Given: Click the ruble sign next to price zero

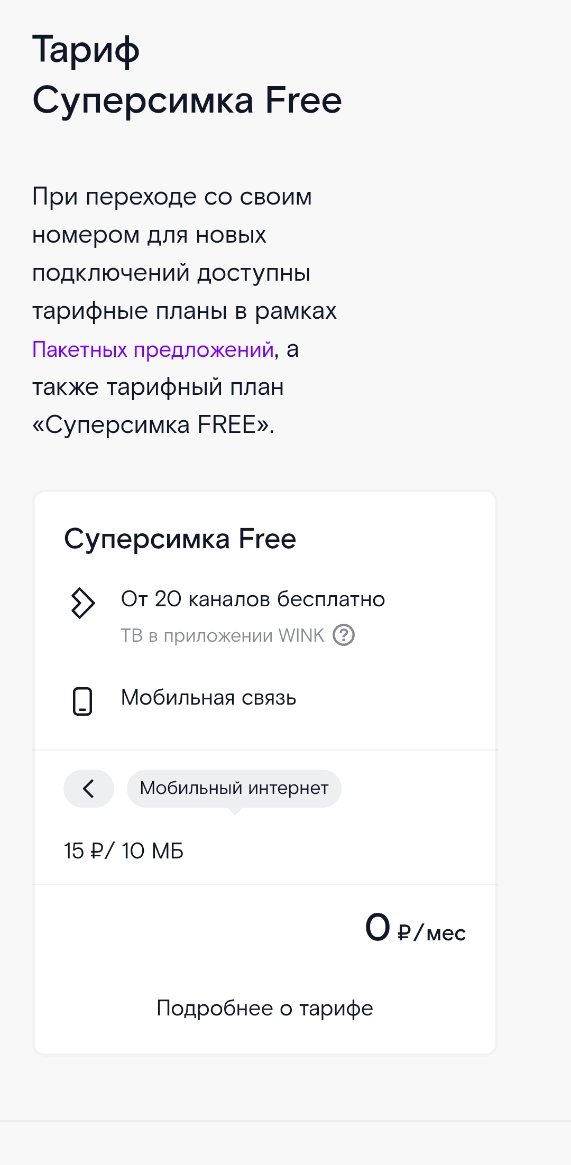Looking at the screenshot, I should tap(404, 933).
